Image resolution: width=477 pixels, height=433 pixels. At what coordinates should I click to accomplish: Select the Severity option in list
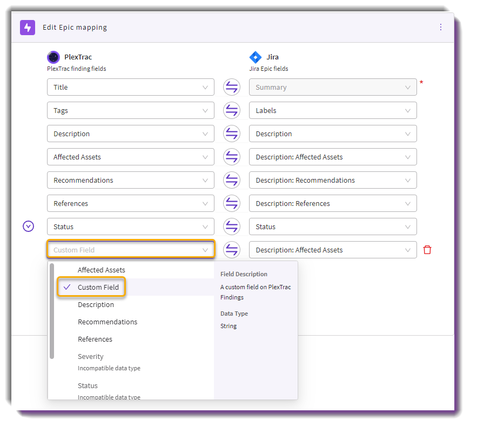pos(135,362)
